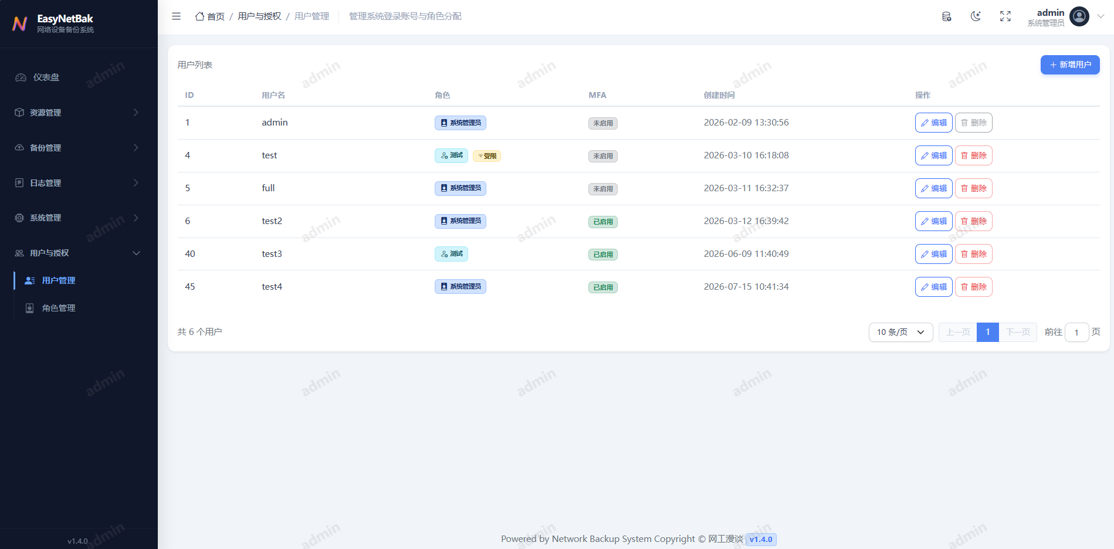Click the ID cell 40

point(190,254)
